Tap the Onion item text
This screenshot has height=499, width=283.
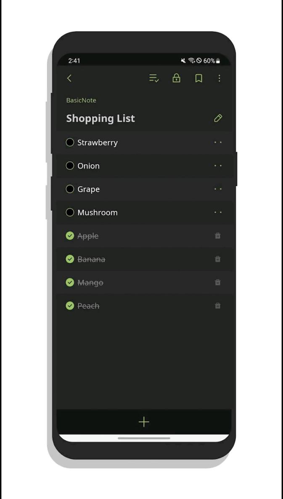click(88, 166)
